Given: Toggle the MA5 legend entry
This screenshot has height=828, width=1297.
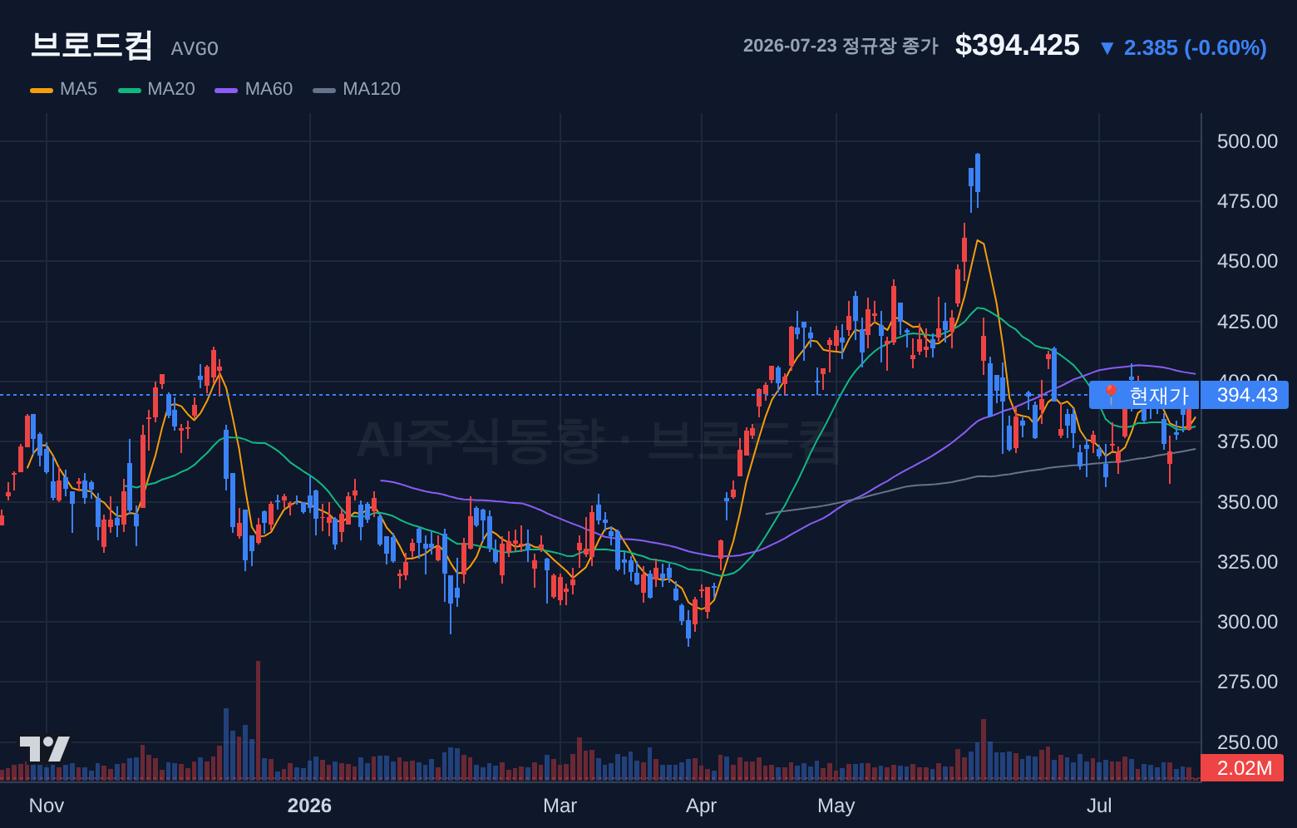Looking at the screenshot, I should point(64,89).
